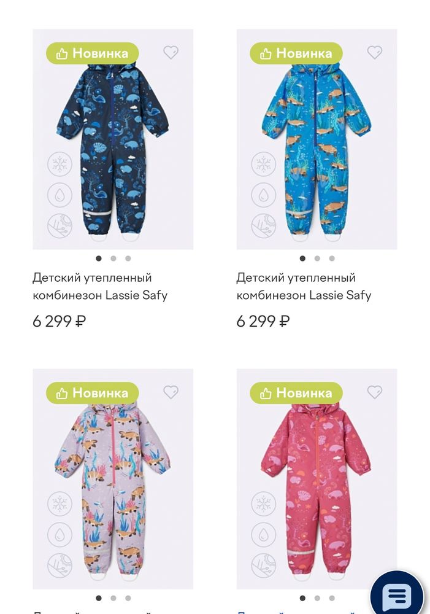Favorite the bright blue platypus jumpsuit
This screenshot has height=614, width=430.
[x=374, y=52]
